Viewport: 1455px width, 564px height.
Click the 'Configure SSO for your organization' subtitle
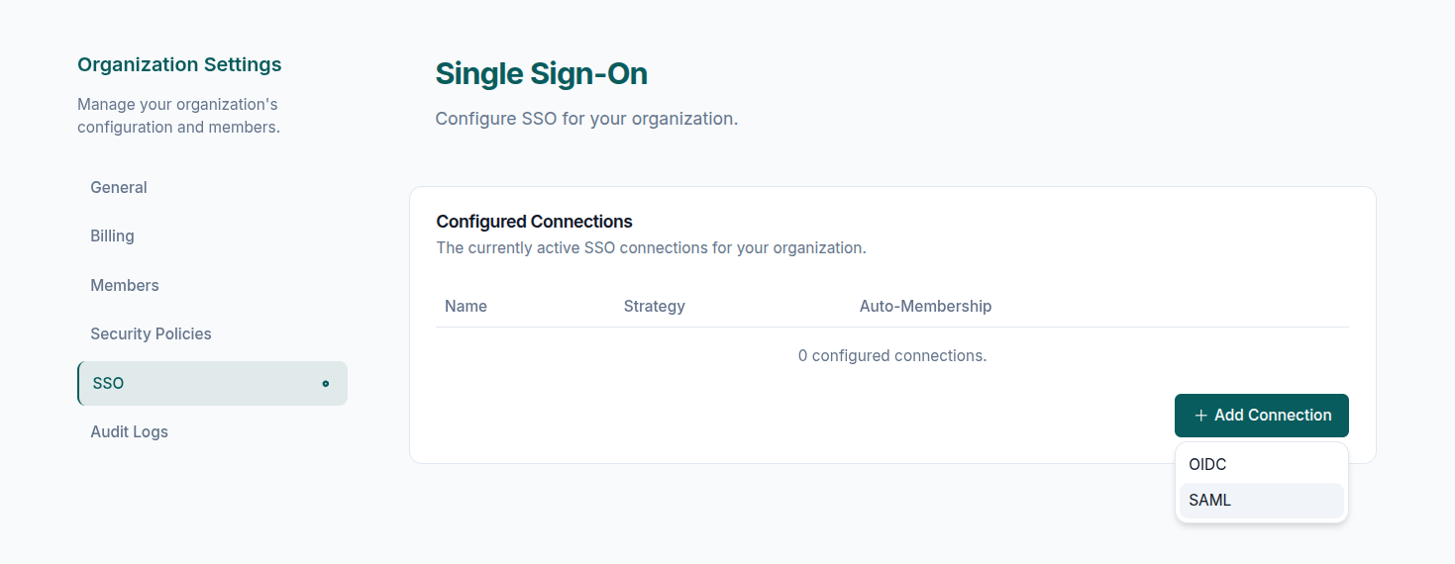tap(586, 119)
